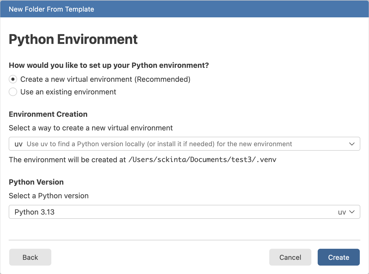The height and width of the screenshot is (274, 369).
Task: Click the 'Use an existing environment' label text
Action: tap(68, 92)
